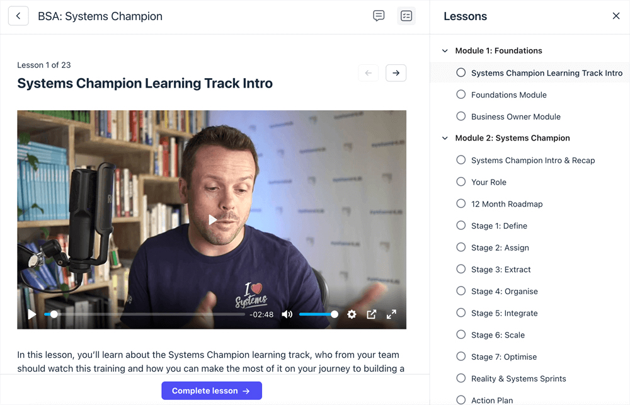Go to next lesson with right arrow

pyautogui.click(x=396, y=73)
